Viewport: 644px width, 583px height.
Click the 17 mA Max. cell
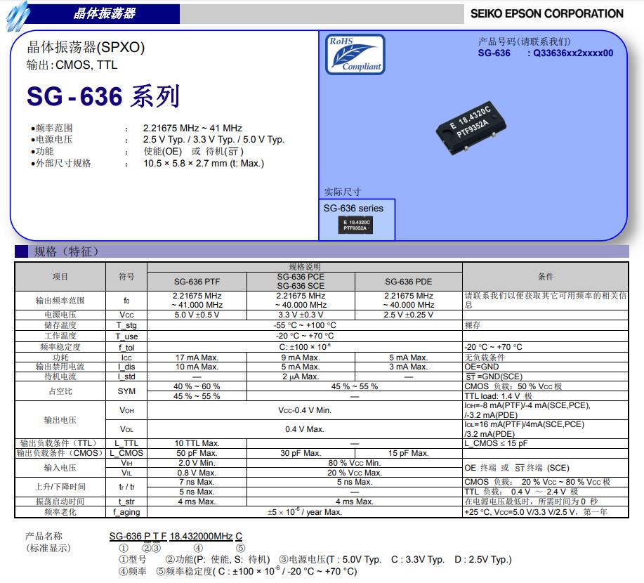click(197, 358)
